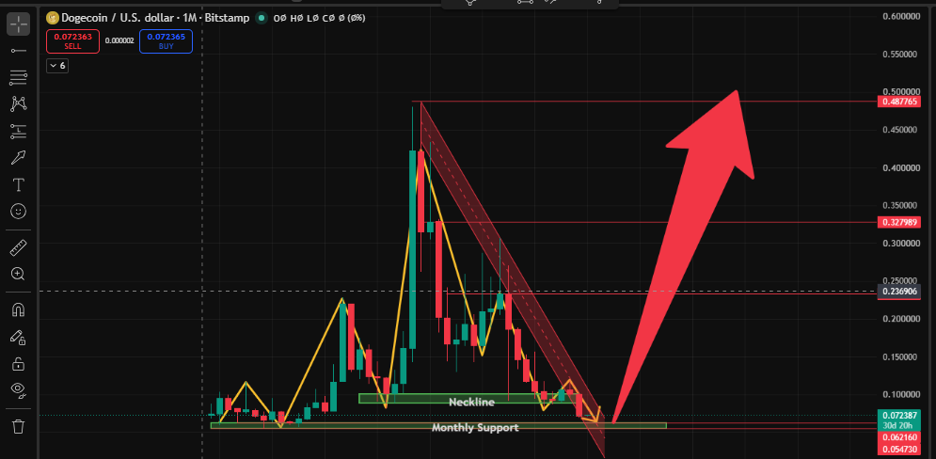Click the OHLC values readout in legend
936x459 pixels.
(319, 18)
